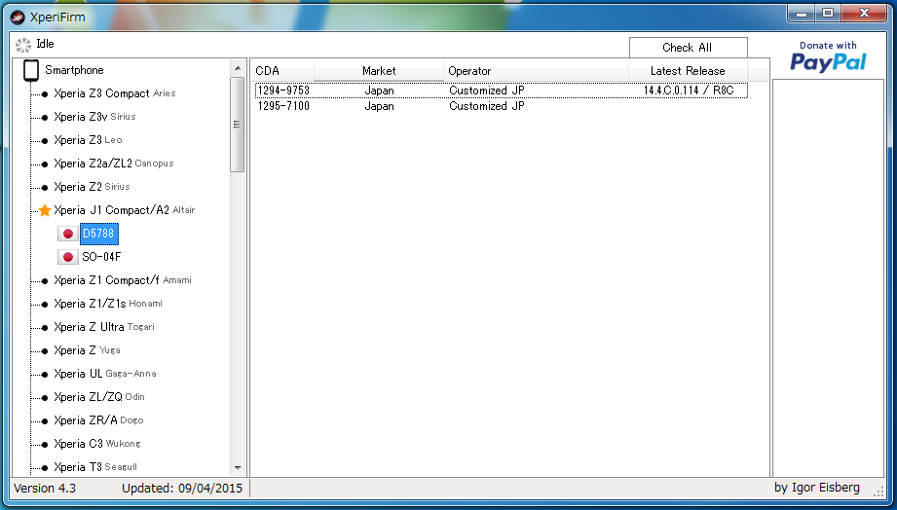Click the device tree scrollbar thumb
Viewport: 897px width, 510px height.
click(x=238, y=125)
